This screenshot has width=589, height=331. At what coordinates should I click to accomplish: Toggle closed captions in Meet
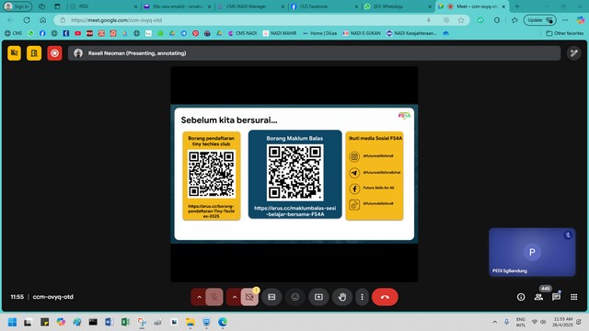click(271, 297)
